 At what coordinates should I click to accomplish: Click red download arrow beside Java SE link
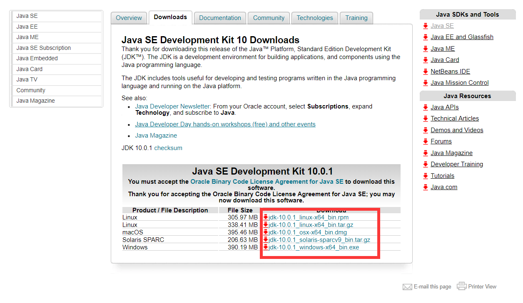point(425,26)
